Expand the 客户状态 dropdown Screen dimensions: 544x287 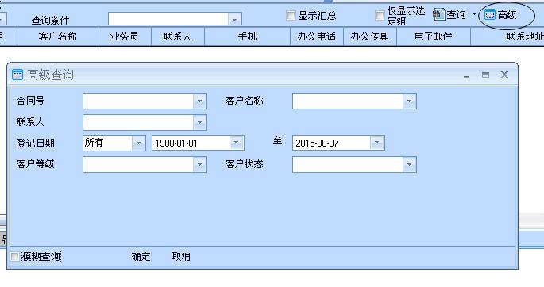(409, 164)
